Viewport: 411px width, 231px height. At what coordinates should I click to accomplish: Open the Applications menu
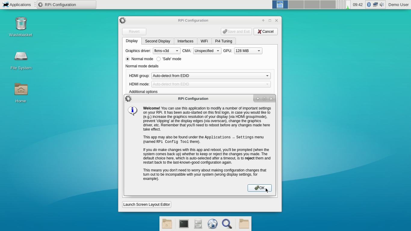coord(17,5)
